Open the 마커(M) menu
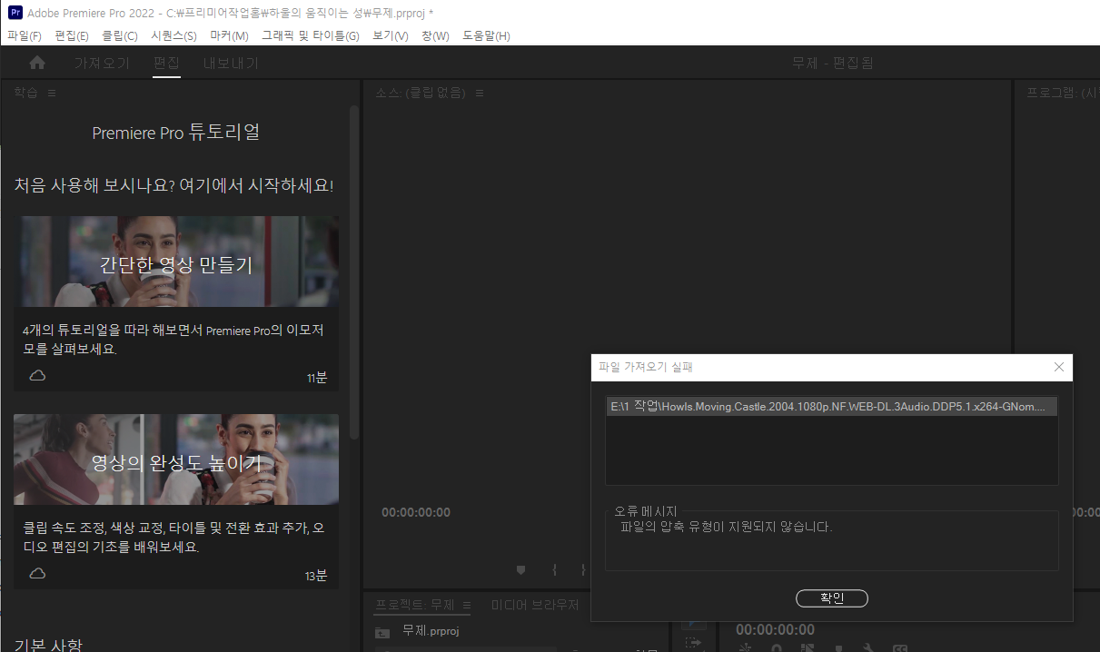The height and width of the screenshot is (652, 1100). (229, 35)
